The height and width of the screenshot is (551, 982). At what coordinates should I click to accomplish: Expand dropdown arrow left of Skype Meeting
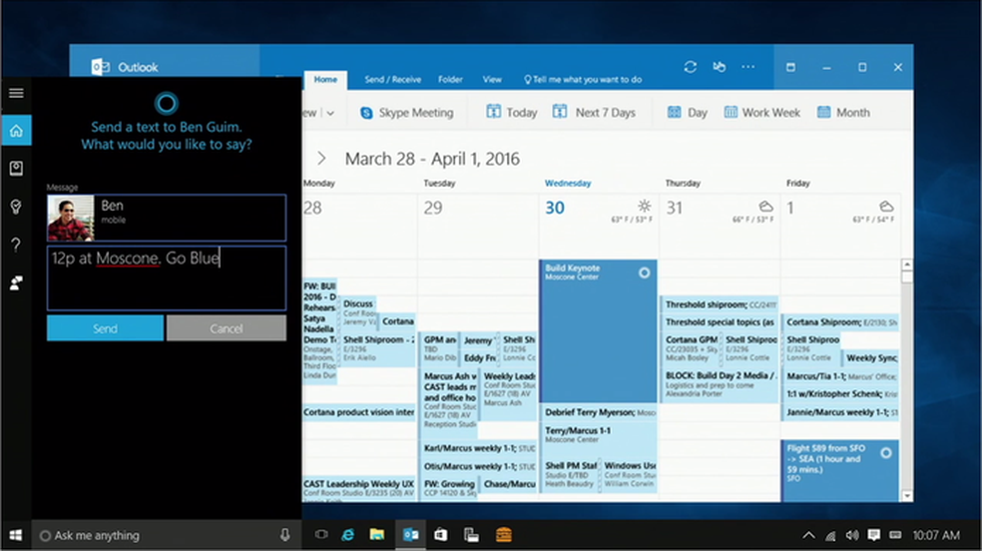tap(330, 114)
